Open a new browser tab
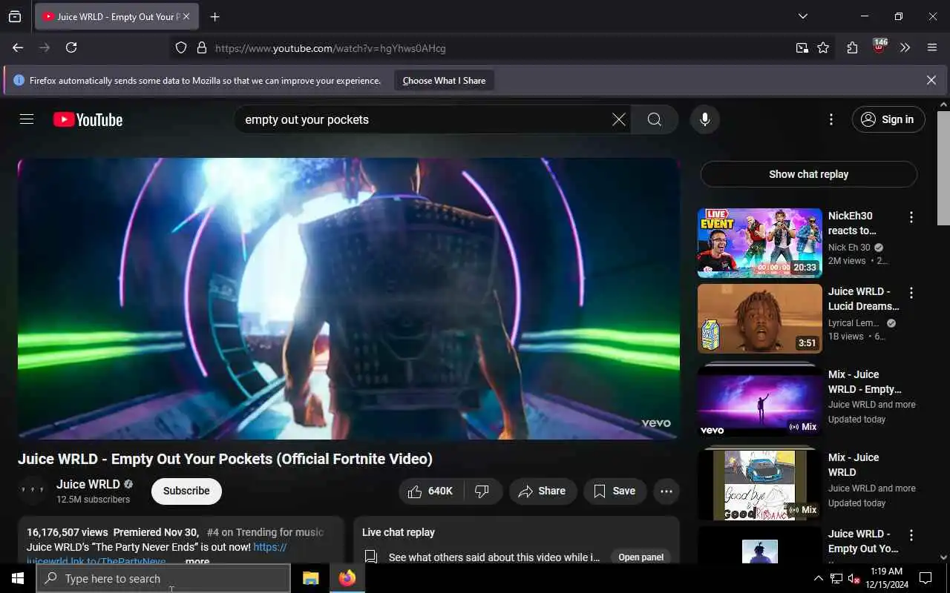This screenshot has height=593, width=950. coord(215,16)
